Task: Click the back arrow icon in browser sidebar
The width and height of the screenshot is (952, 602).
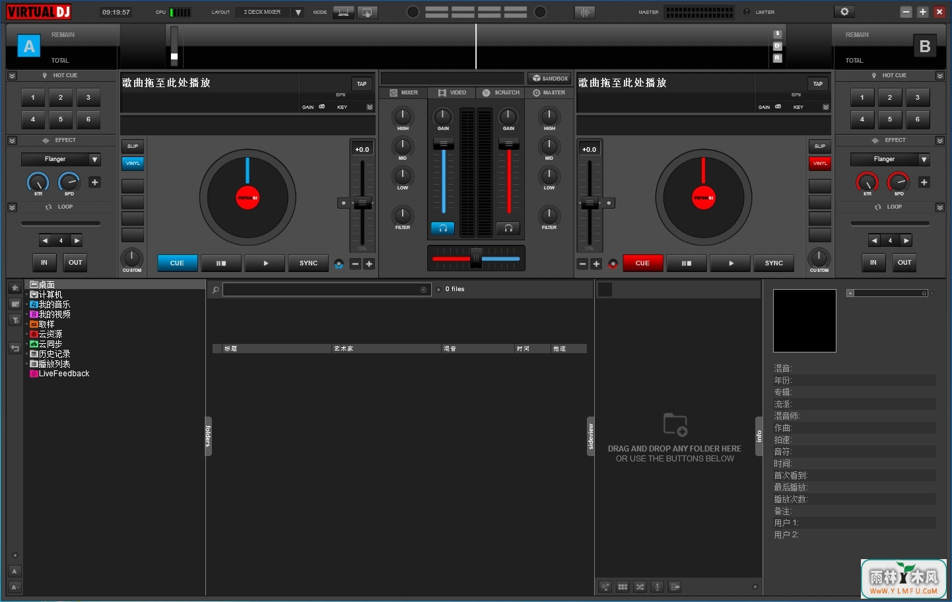Action: click(x=15, y=348)
